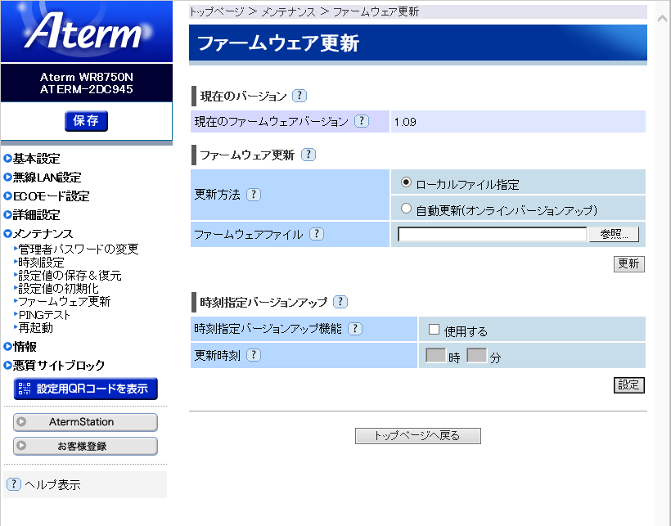This screenshot has width=671, height=526.
Task: Expand the 基本設定 menu section
Action: click(36, 159)
